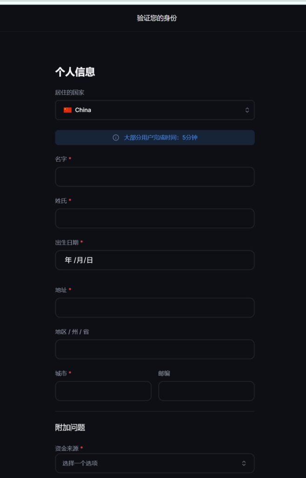Click the 验证您的身份 page title

pyautogui.click(x=157, y=18)
